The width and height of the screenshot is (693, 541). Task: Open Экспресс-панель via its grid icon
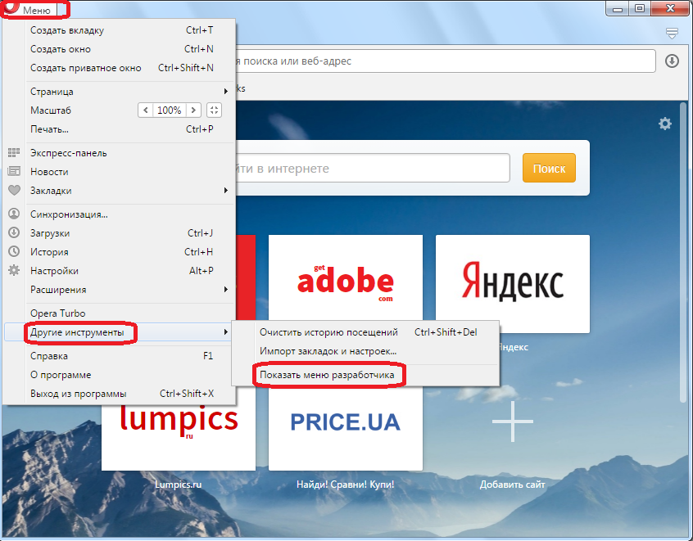(14, 153)
